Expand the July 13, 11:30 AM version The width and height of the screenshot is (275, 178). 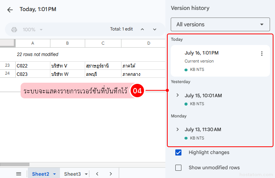(x=178, y=129)
